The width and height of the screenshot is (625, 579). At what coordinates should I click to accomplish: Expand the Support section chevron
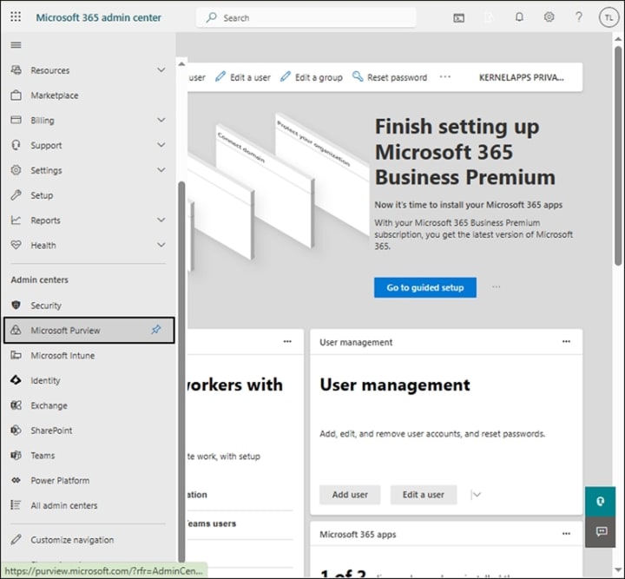pyautogui.click(x=161, y=145)
